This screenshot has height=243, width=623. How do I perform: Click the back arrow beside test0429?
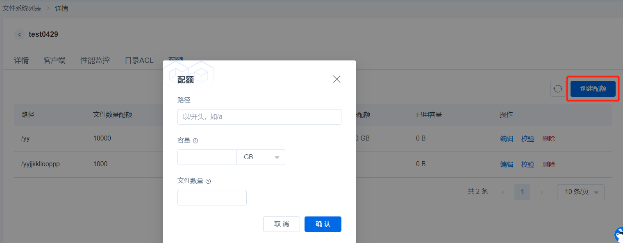tap(19, 35)
